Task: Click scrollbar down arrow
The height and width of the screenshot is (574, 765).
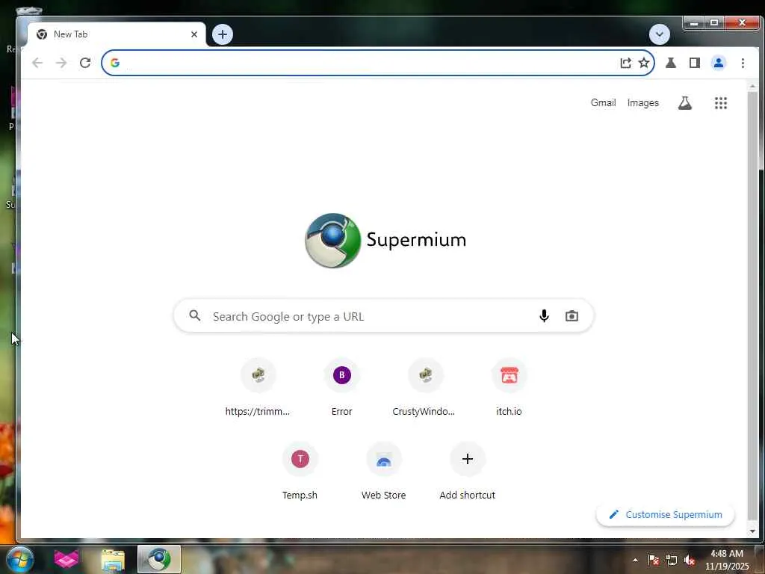Action: point(753,531)
